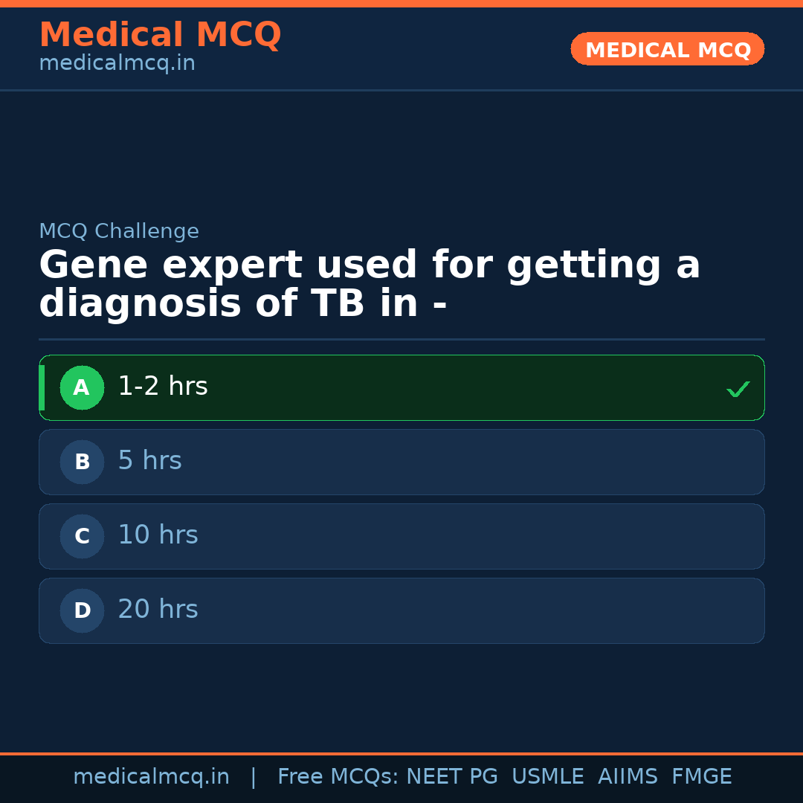The height and width of the screenshot is (803, 803).
Task: Click the USMLE footer label
Action: (x=547, y=777)
